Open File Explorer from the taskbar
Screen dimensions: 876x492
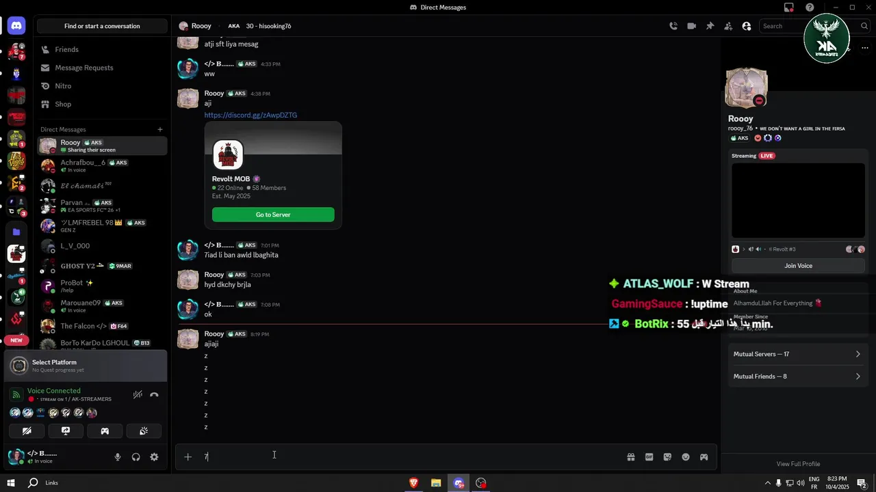(436, 483)
